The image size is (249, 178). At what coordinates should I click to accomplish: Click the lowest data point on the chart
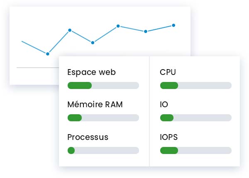48,54
